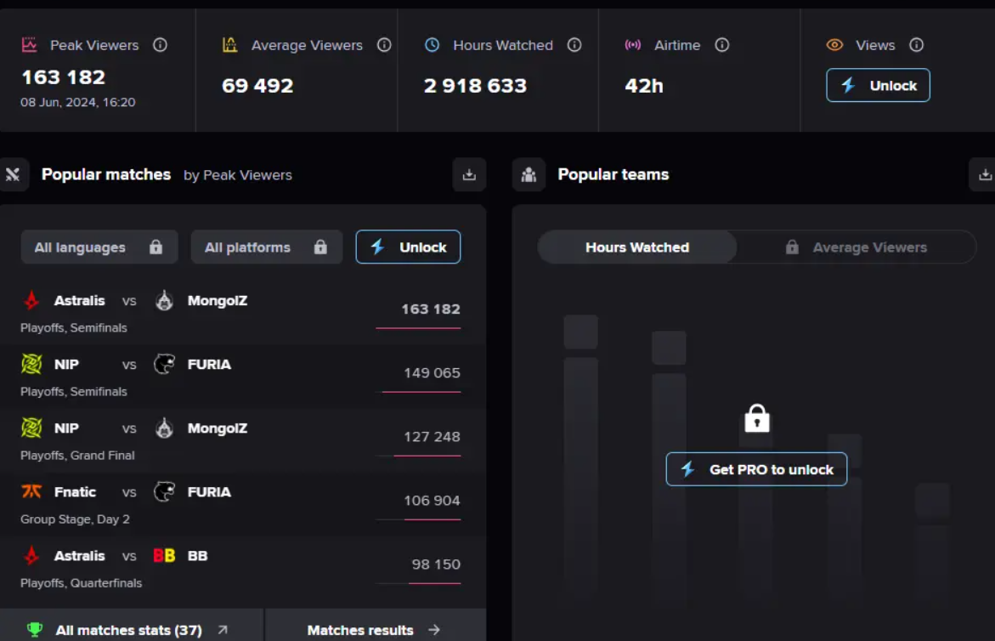The image size is (995, 641).
Task: Click the info icon beside Airtime
Action: point(721,45)
